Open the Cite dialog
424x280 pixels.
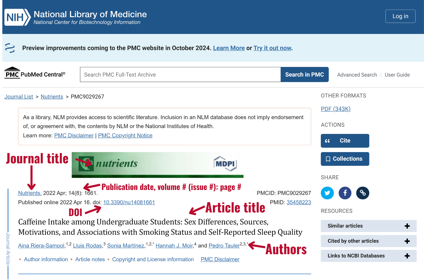(x=345, y=141)
